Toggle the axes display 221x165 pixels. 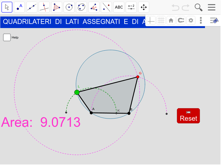151,20
